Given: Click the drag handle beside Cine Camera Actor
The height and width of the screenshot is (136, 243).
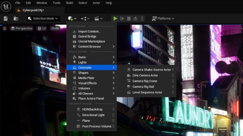Looking at the screenshot, I should [x=173, y=76].
